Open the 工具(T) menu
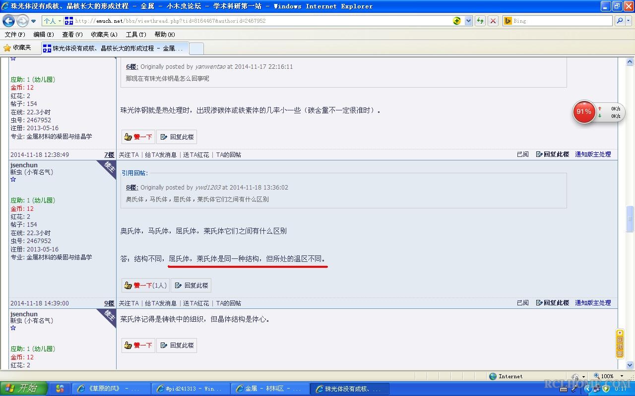635x396 pixels. (x=136, y=35)
